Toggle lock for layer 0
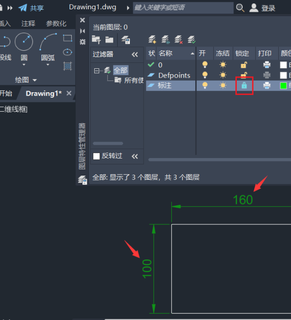This screenshot has height=320, width=291. [244, 65]
